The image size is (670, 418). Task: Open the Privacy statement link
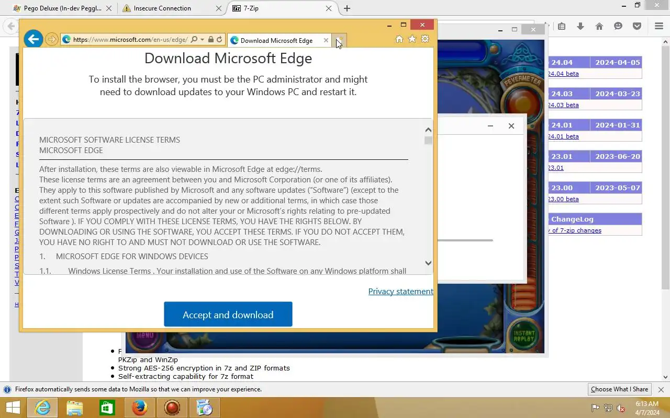[400, 292]
